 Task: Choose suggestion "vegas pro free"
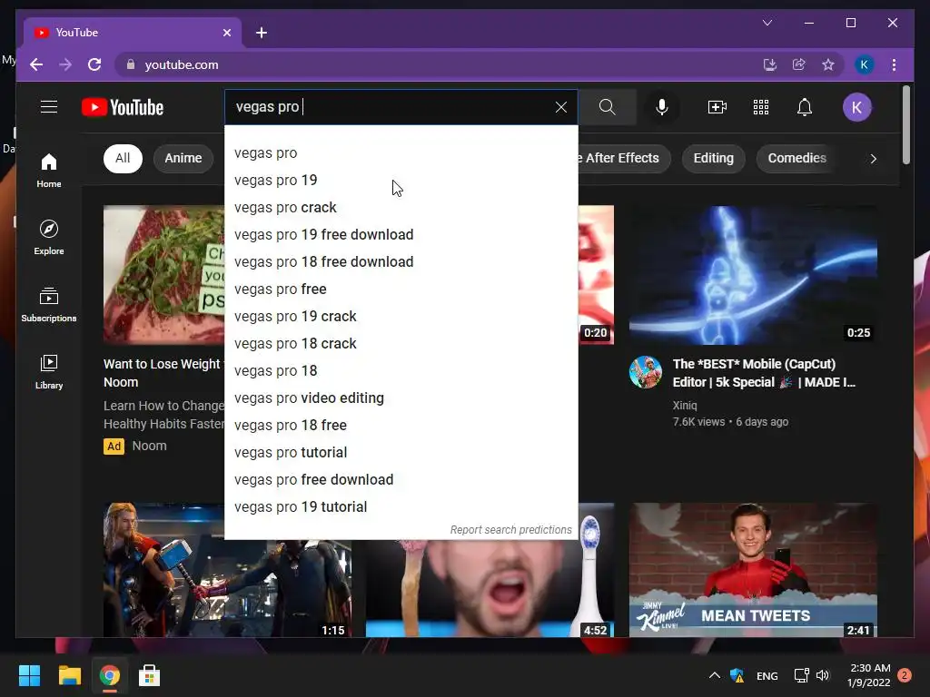(401, 290)
